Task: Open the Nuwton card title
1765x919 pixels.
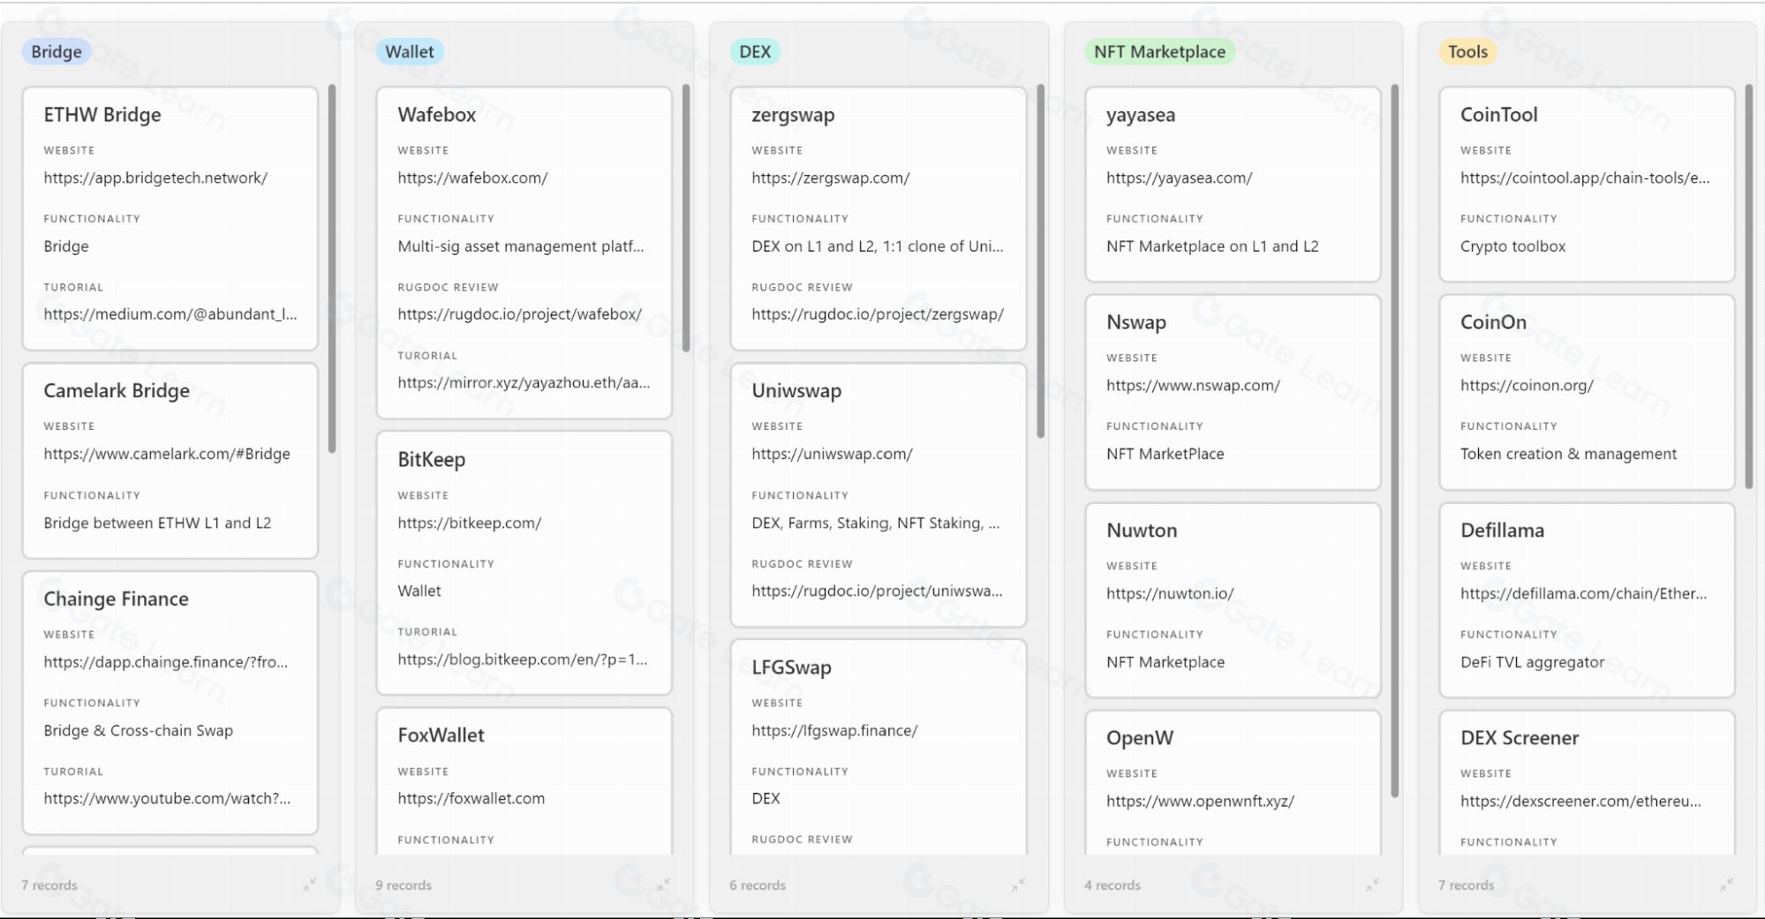Action: coord(1142,530)
